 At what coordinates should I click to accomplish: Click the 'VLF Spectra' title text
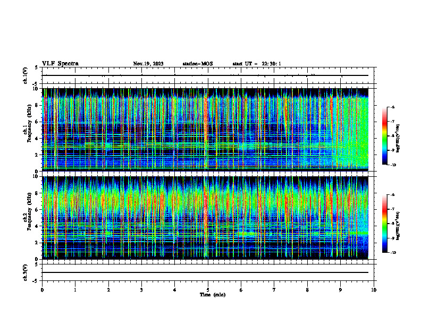click(60, 63)
